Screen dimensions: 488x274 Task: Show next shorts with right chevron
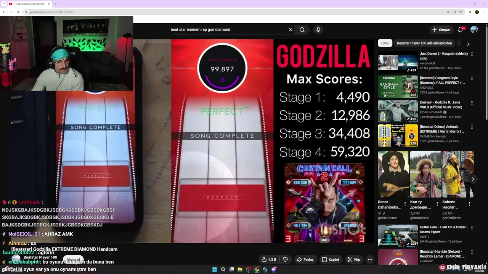tap(473, 179)
